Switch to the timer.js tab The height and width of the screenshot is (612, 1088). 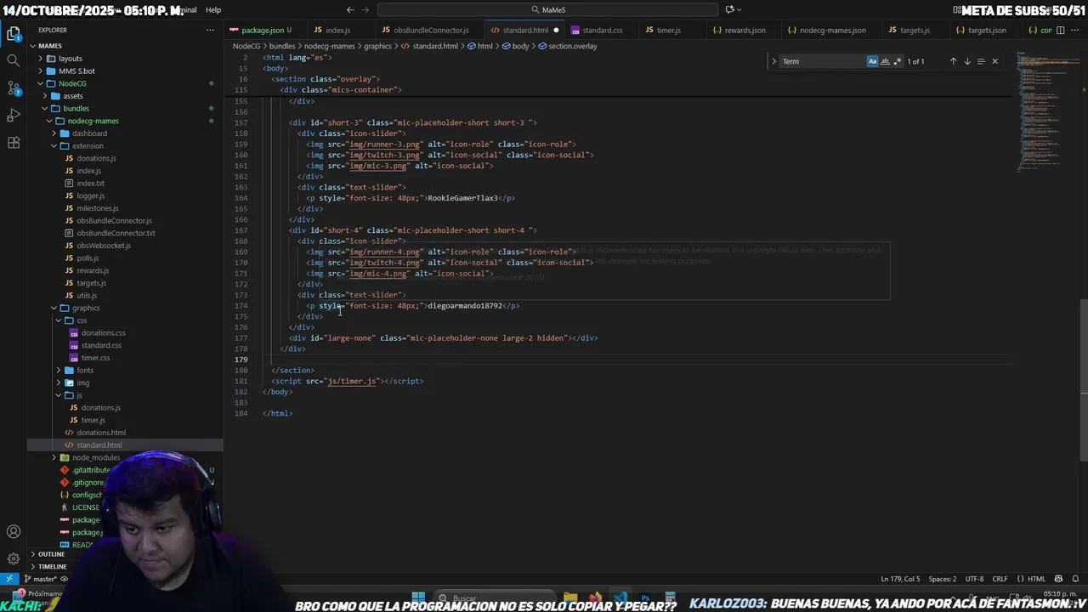coord(669,30)
